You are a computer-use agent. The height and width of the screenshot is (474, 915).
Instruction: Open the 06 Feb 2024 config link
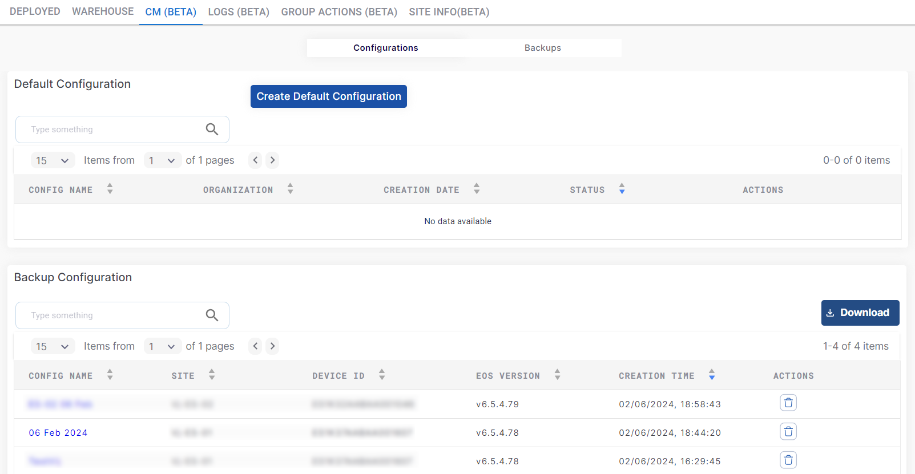58,433
